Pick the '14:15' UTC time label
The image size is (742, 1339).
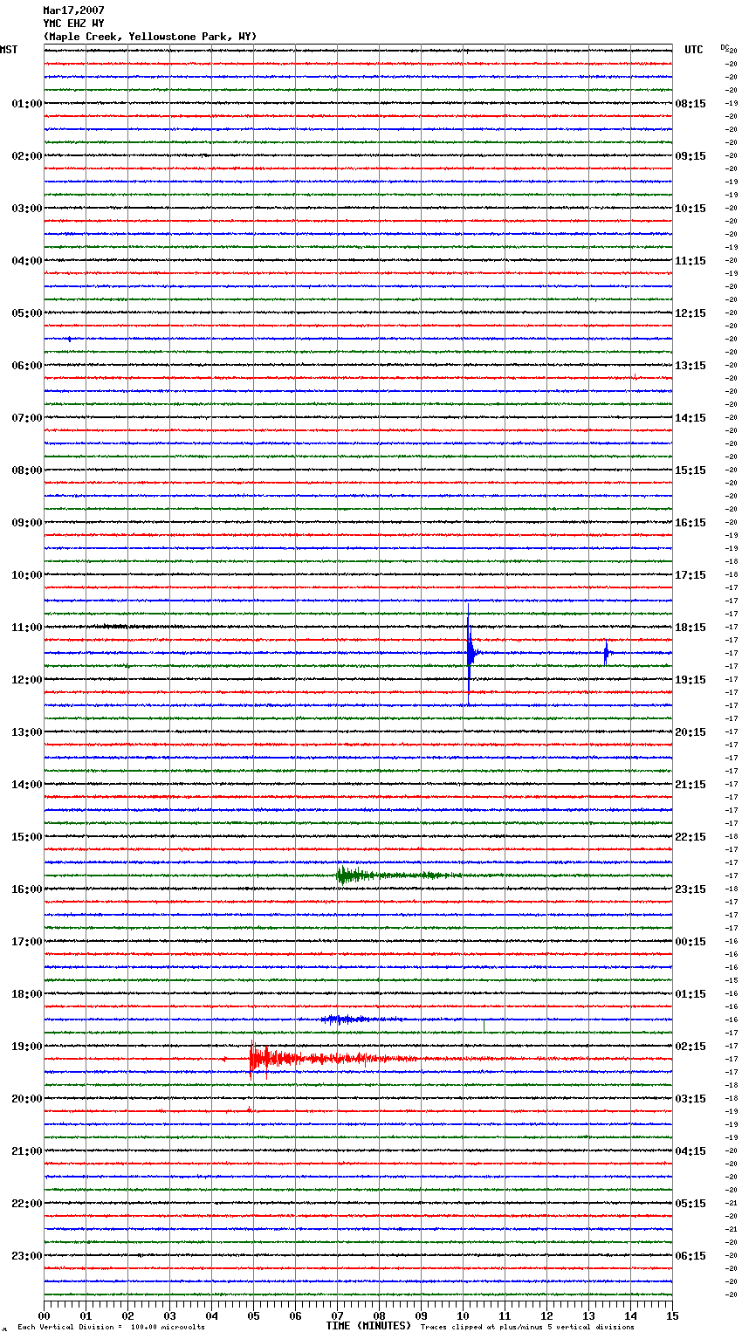click(x=690, y=418)
